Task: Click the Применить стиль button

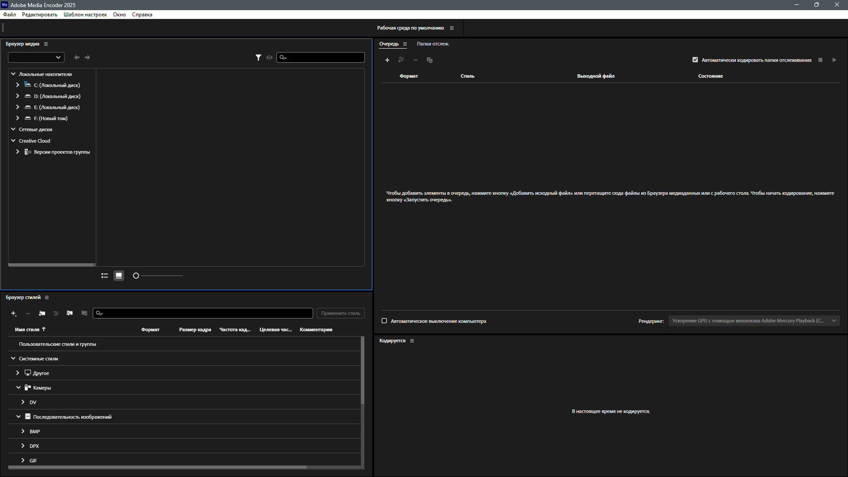Action: [x=341, y=313]
